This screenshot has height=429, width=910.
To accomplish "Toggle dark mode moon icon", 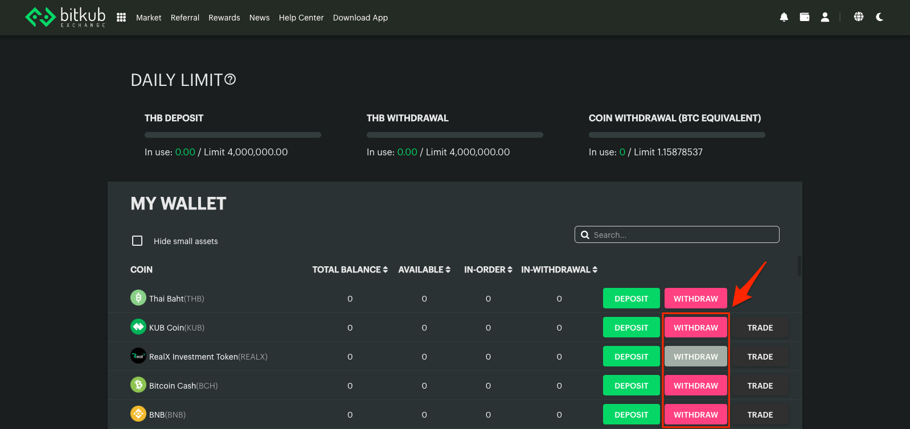I will click(880, 17).
